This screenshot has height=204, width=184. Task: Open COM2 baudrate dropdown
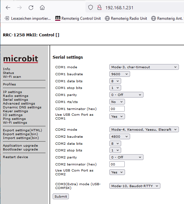[120, 136]
